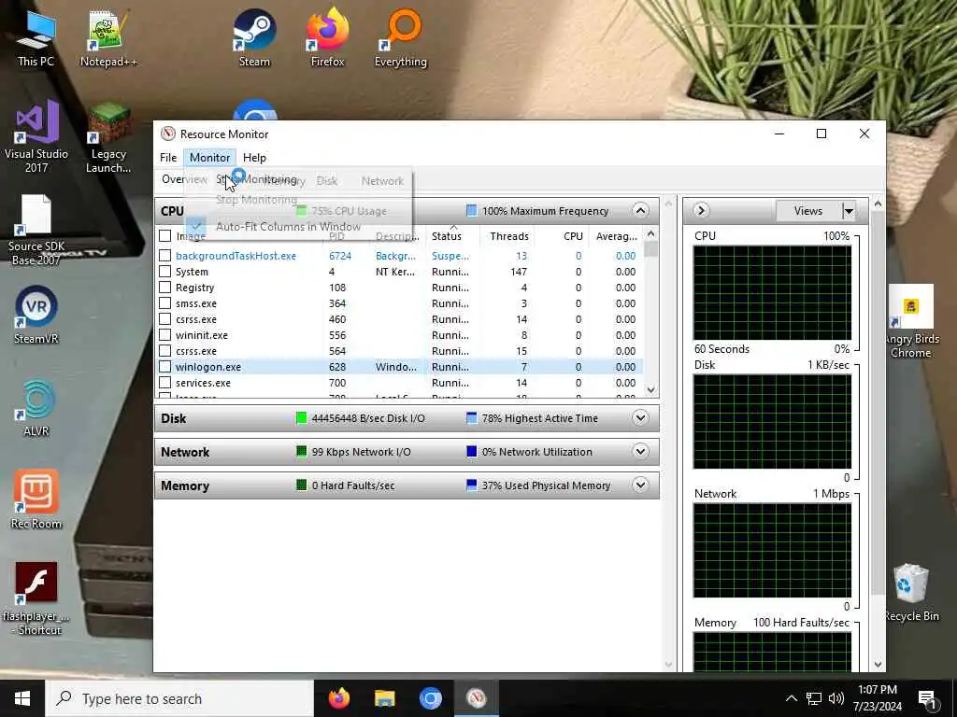Open the notification center icon
Screen dimensions: 957x717
coord(927,698)
